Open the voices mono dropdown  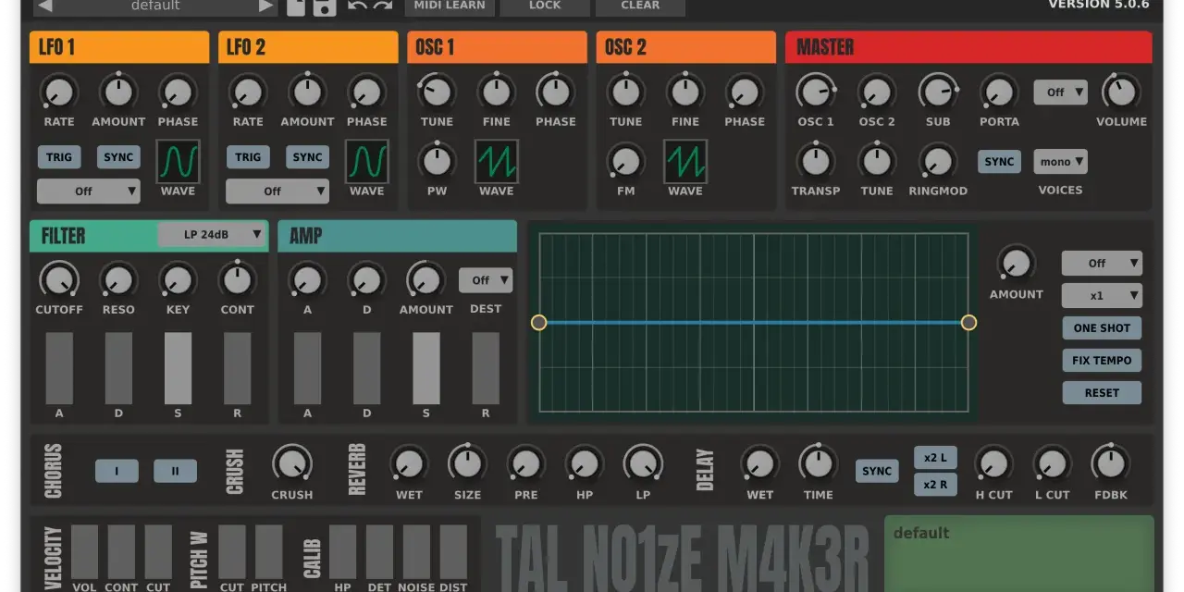click(1060, 162)
